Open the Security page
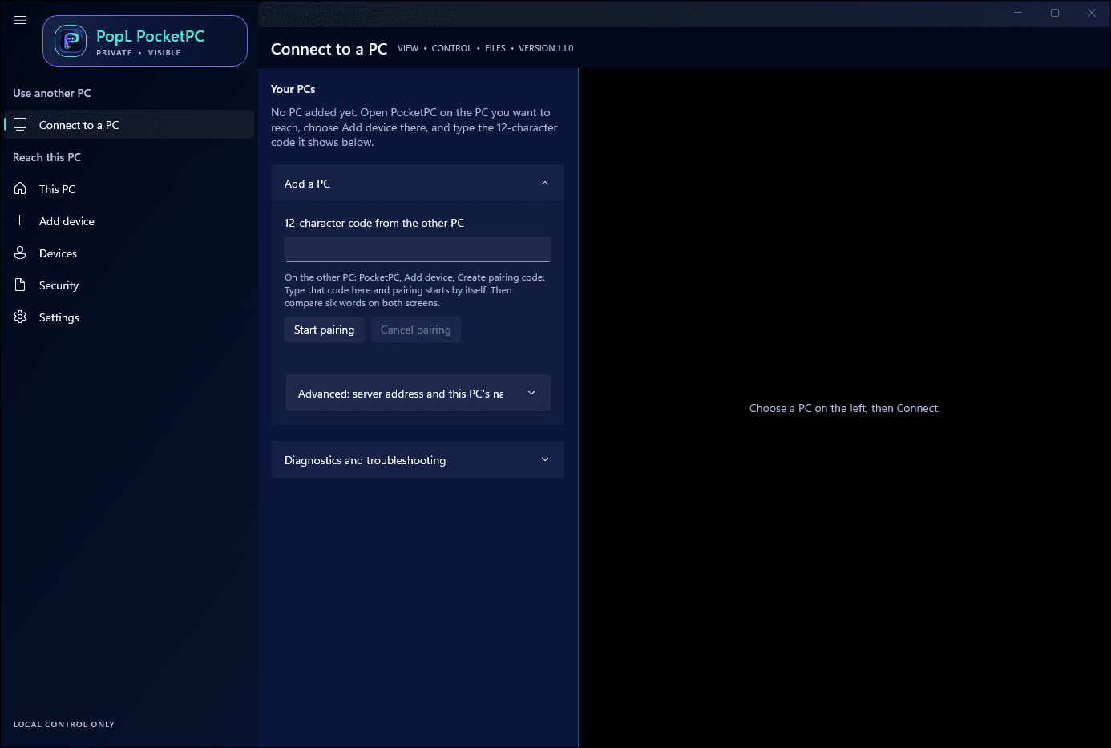 (x=129, y=285)
